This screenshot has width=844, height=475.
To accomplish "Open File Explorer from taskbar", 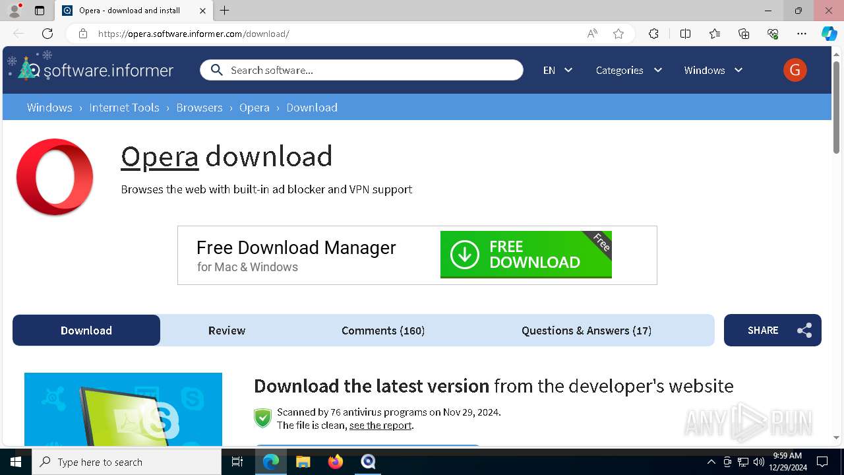I will point(303,462).
